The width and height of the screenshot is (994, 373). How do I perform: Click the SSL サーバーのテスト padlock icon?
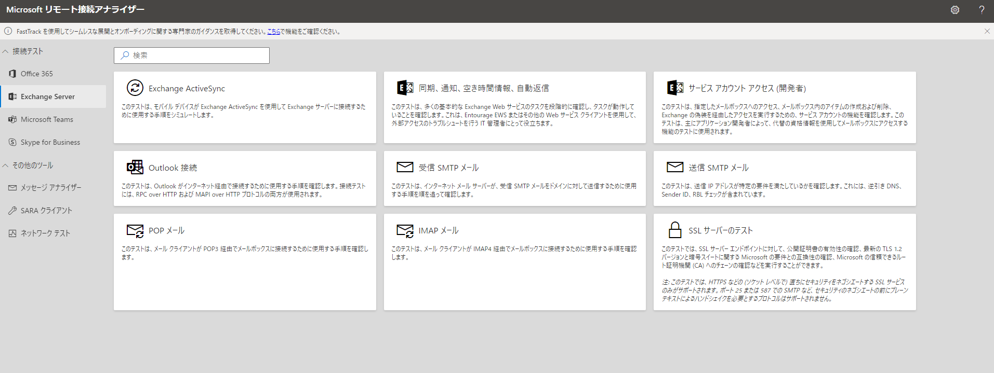pyautogui.click(x=675, y=230)
